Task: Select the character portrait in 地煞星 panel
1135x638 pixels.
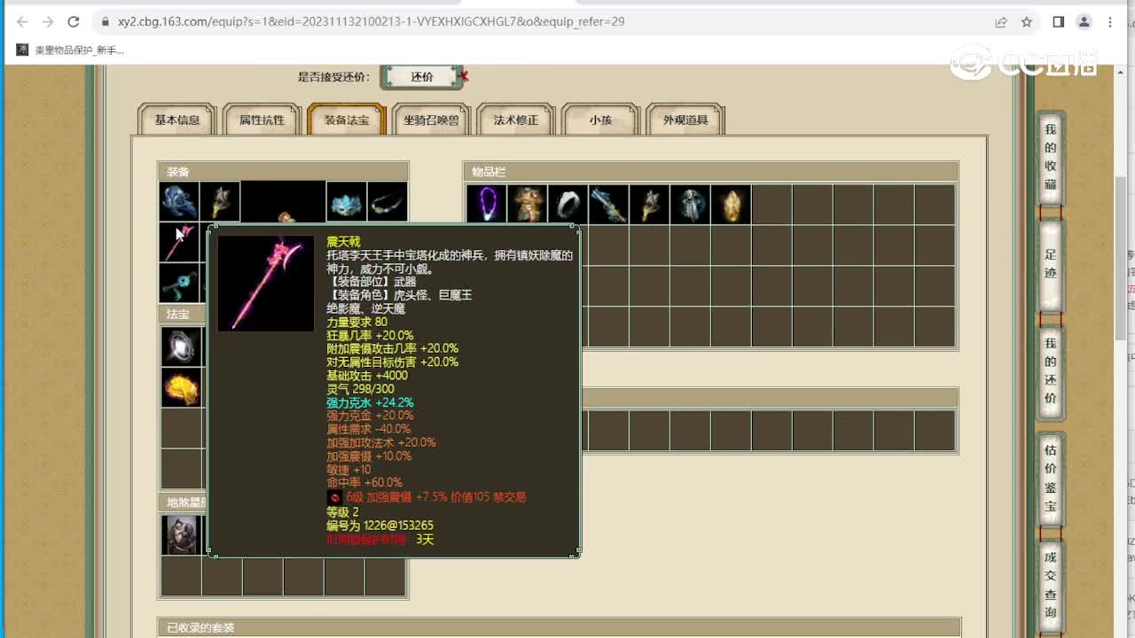Action: 181,534
